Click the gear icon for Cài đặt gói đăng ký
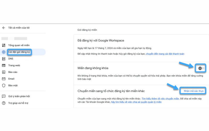This screenshot has height=131, width=209. click(x=4, y=52)
